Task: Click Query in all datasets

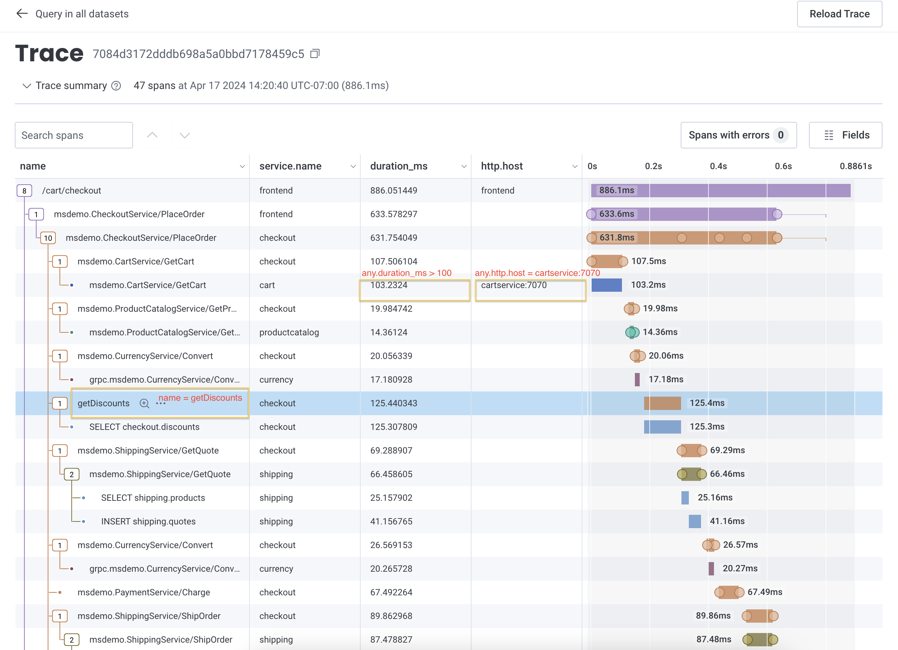Action: click(x=82, y=13)
